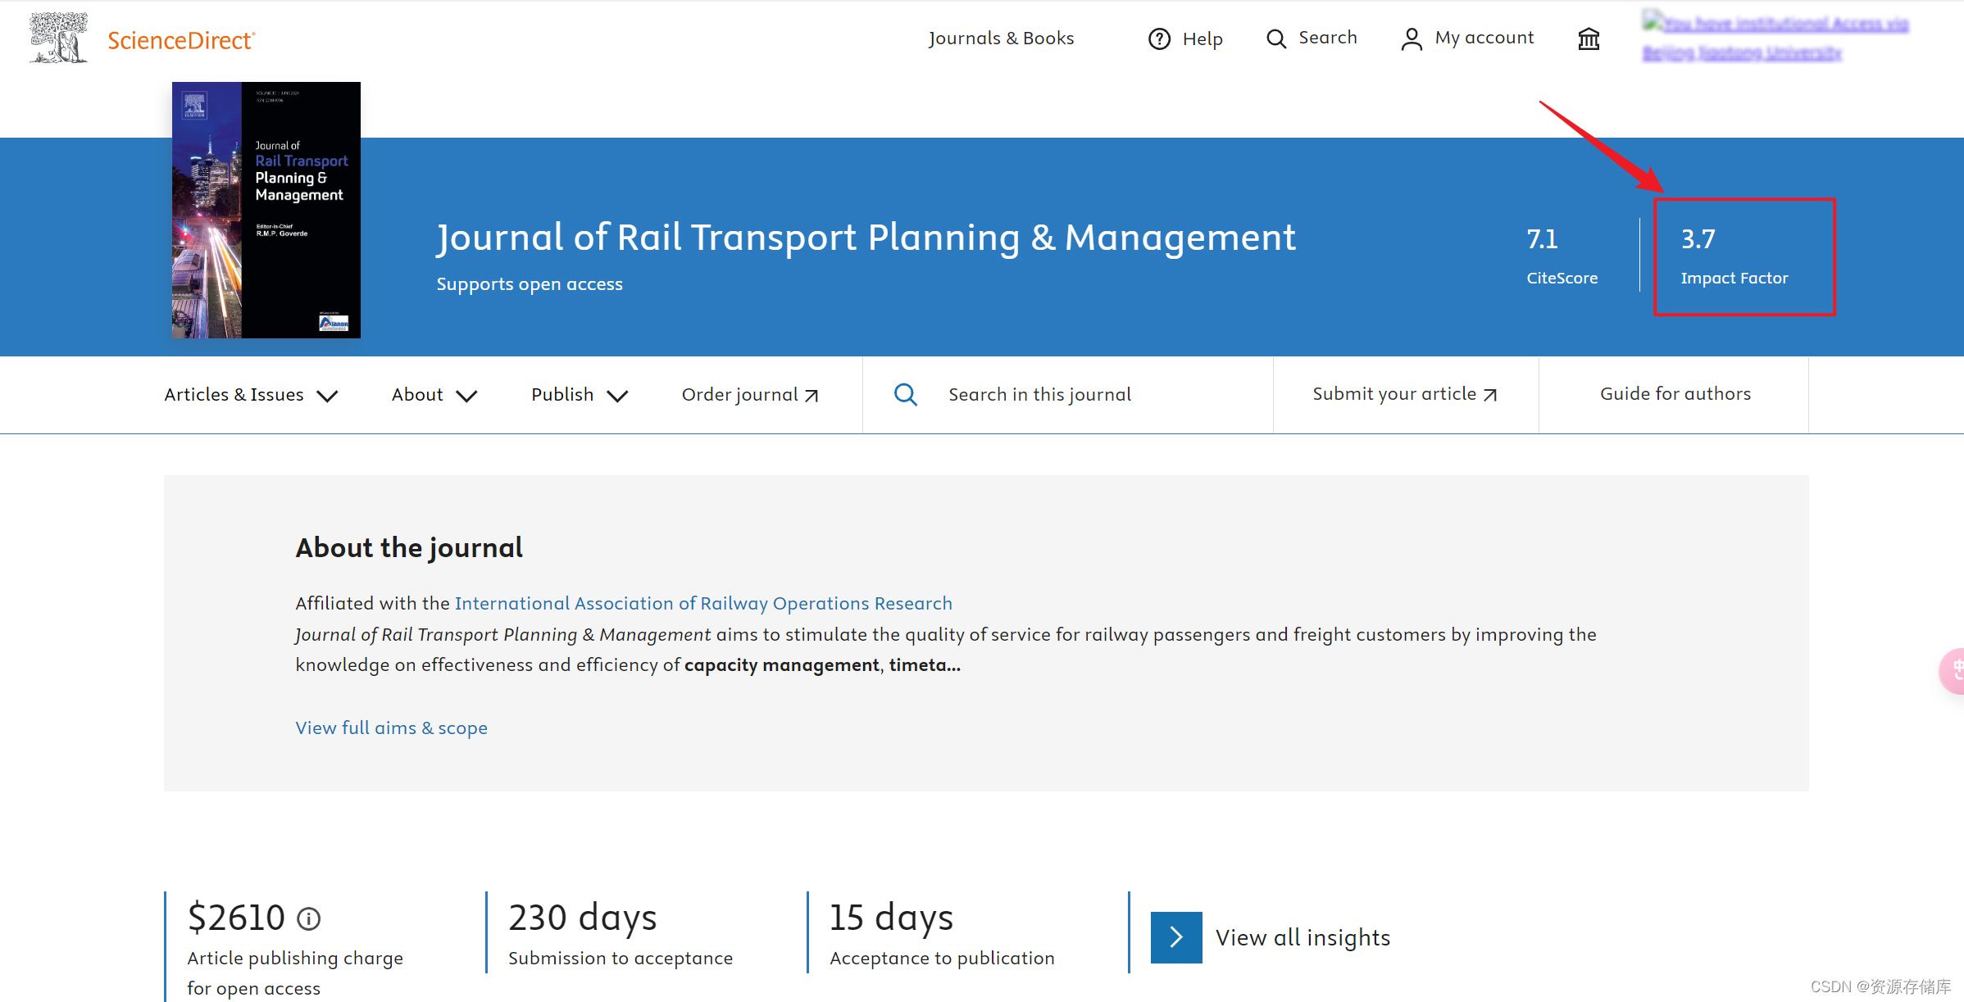Open the About dropdown menu
Image resolution: width=1964 pixels, height=1002 pixels.
pos(434,395)
